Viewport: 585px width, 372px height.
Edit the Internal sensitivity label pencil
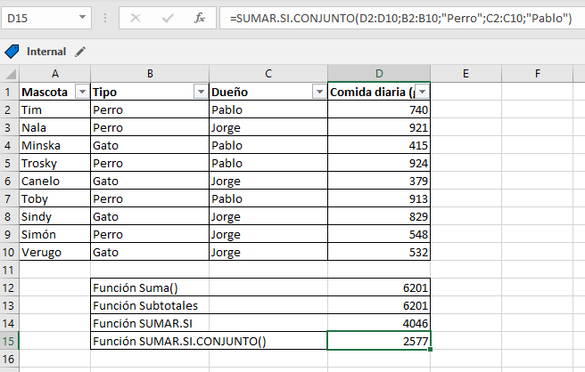(x=80, y=52)
